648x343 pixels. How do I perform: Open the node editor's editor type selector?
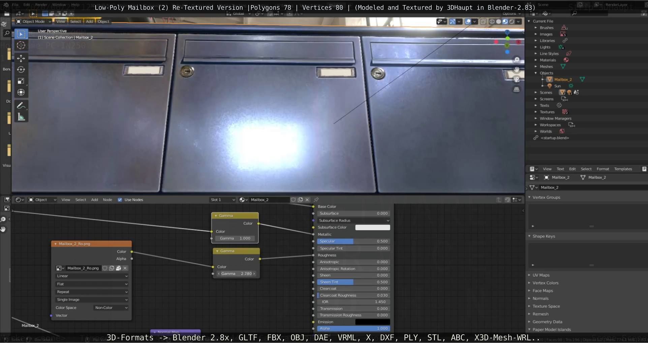click(20, 200)
